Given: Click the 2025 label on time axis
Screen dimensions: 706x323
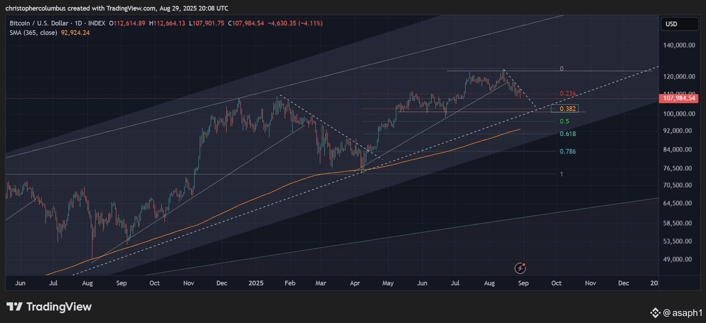Looking at the screenshot, I should pyautogui.click(x=256, y=283).
